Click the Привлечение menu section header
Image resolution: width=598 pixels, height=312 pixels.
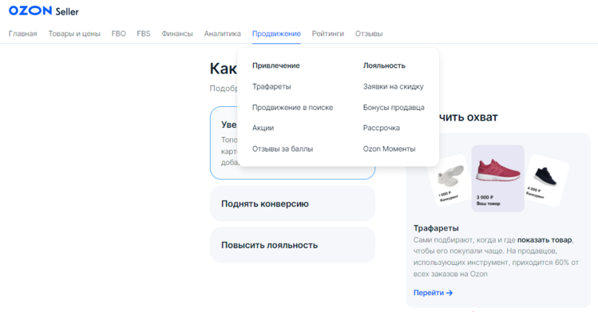click(x=275, y=65)
